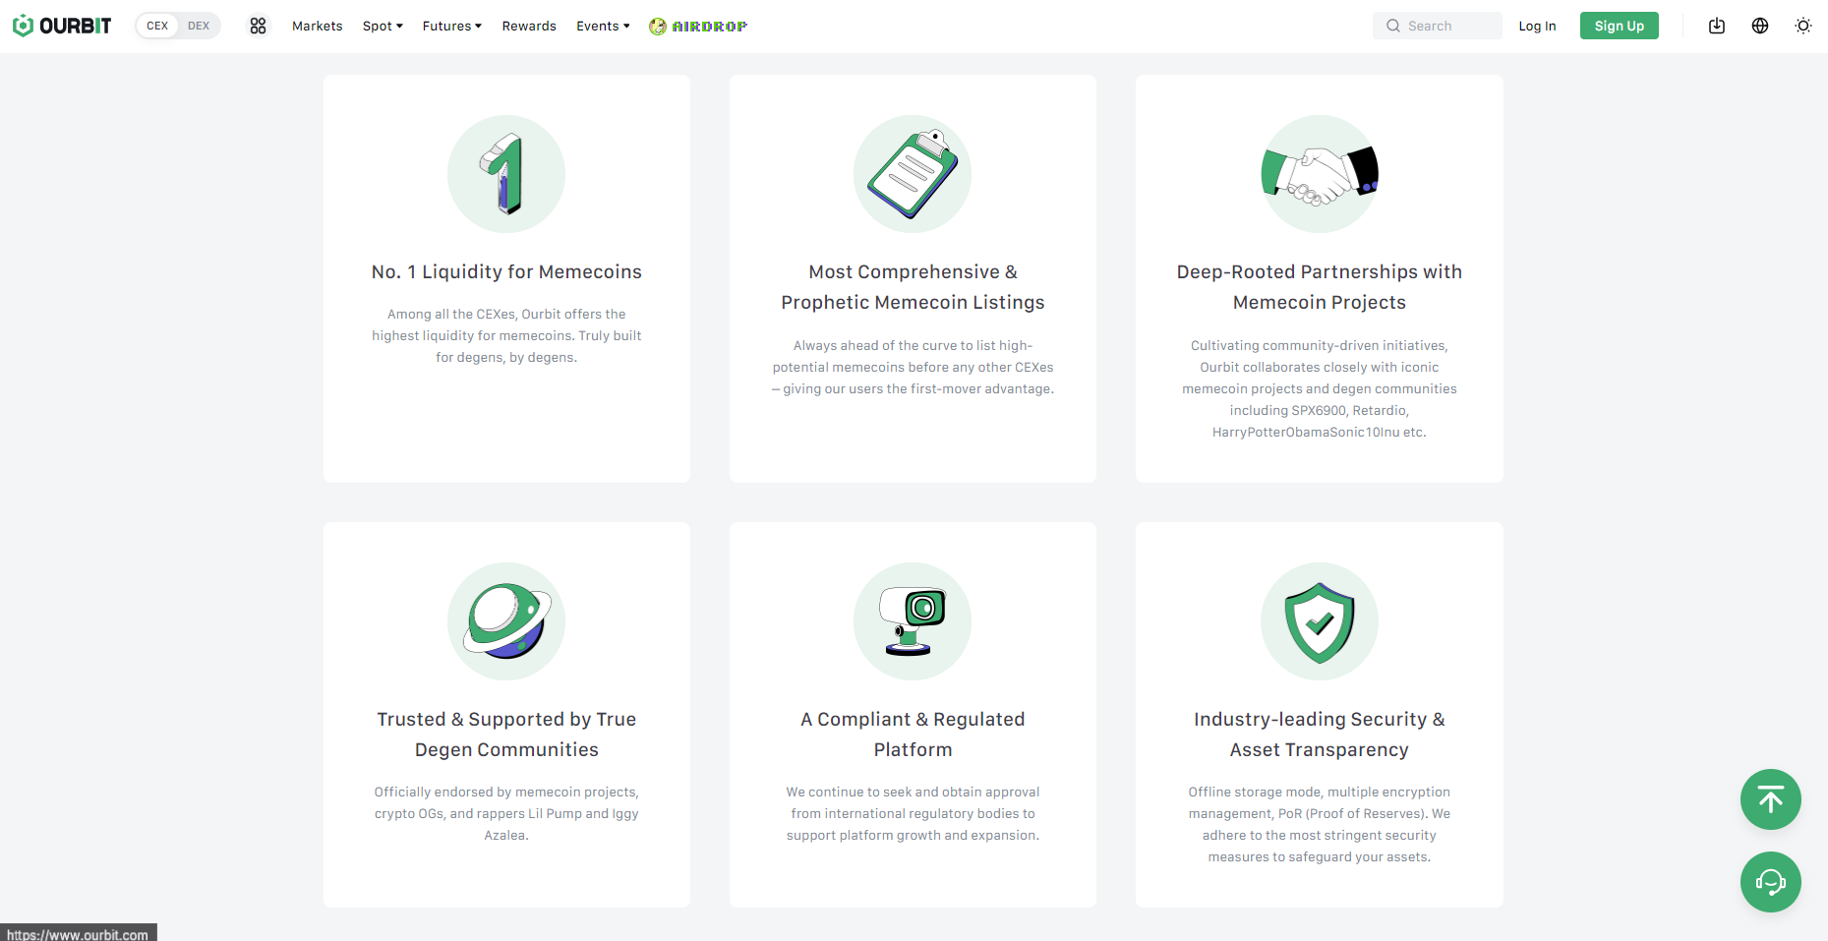This screenshot has width=1828, height=941.
Task: Go to Markets page
Action: (317, 26)
